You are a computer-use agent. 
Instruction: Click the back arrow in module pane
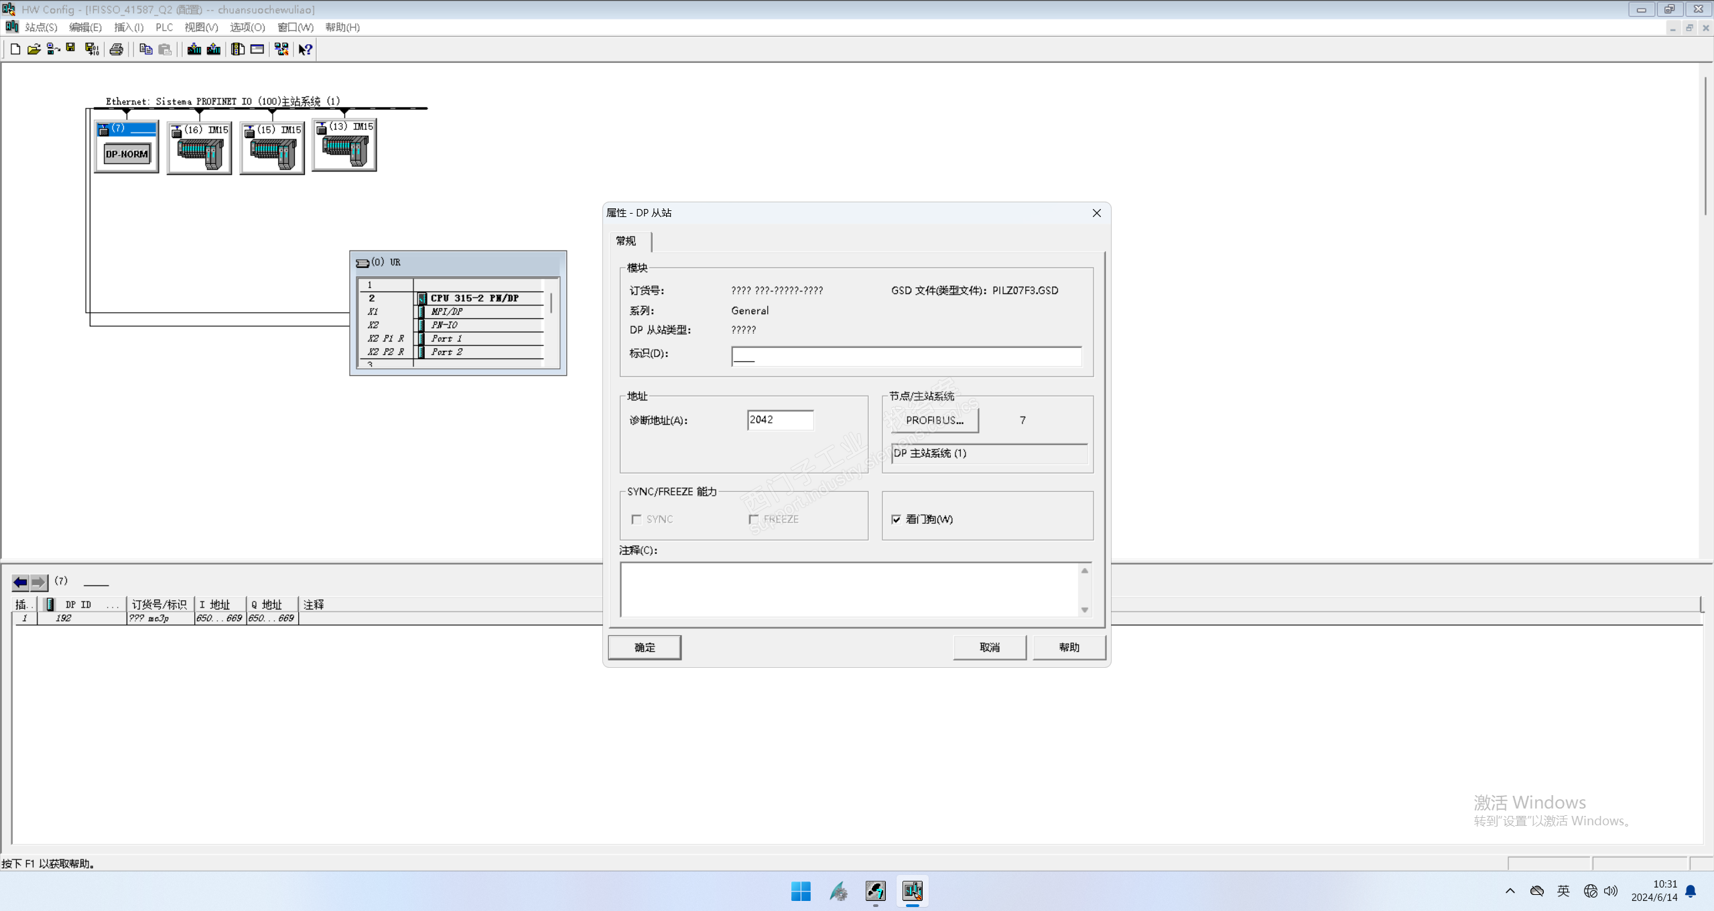[x=21, y=581]
